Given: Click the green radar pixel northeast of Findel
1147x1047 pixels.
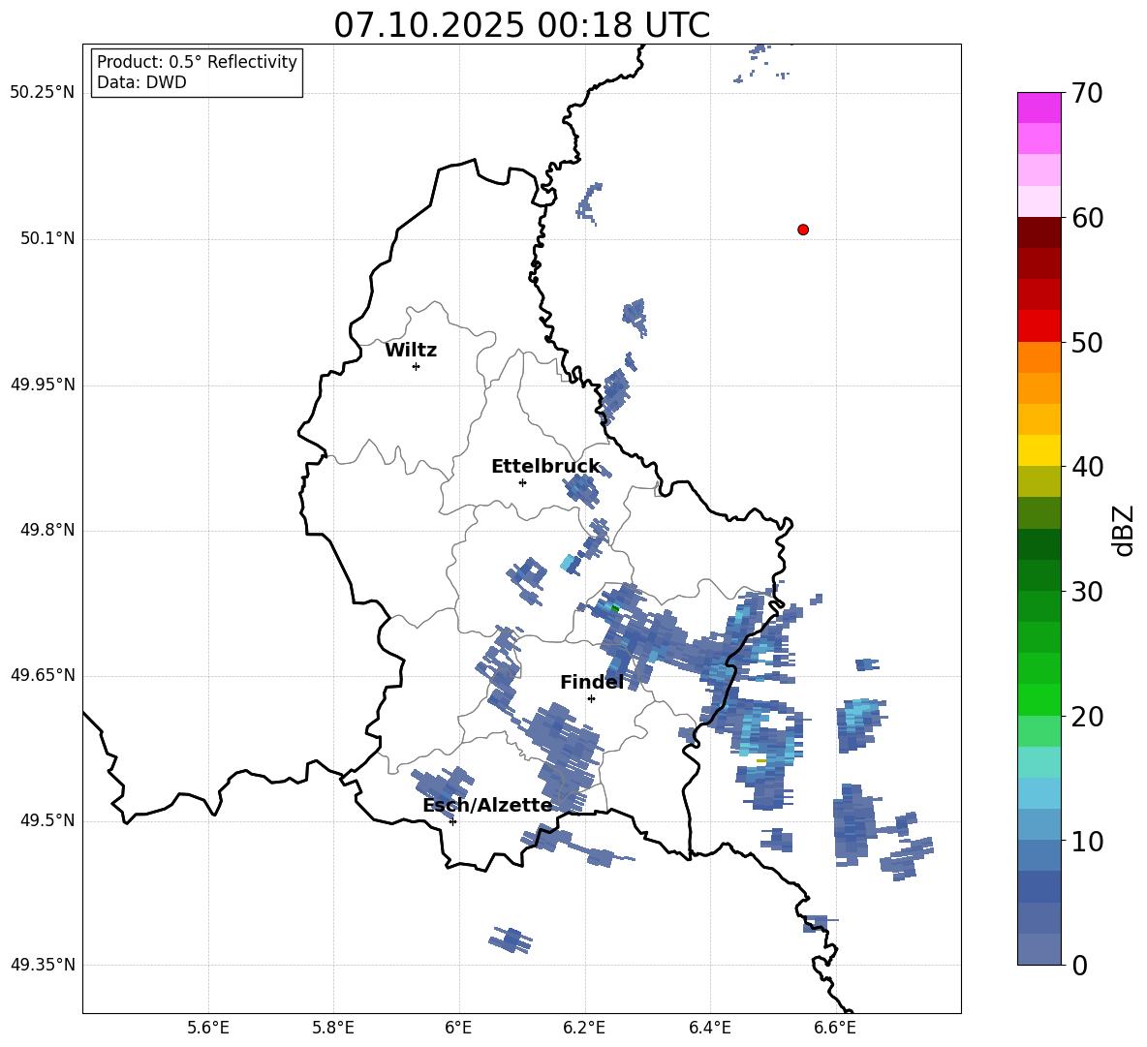Looking at the screenshot, I should [x=614, y=608].
